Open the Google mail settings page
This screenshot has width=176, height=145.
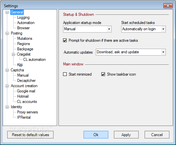point(26,91)
